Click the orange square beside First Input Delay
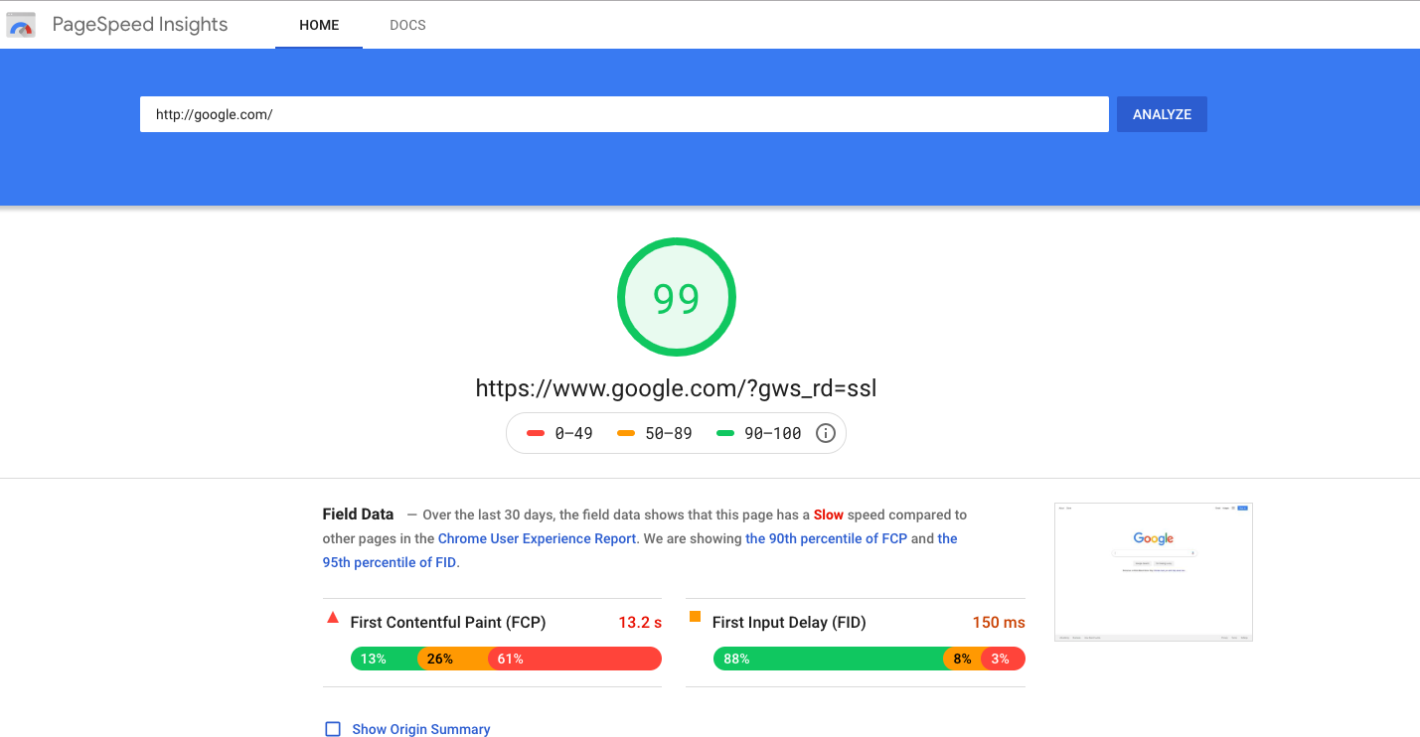Screen dimensions: 1420x737 pos(695,617)
